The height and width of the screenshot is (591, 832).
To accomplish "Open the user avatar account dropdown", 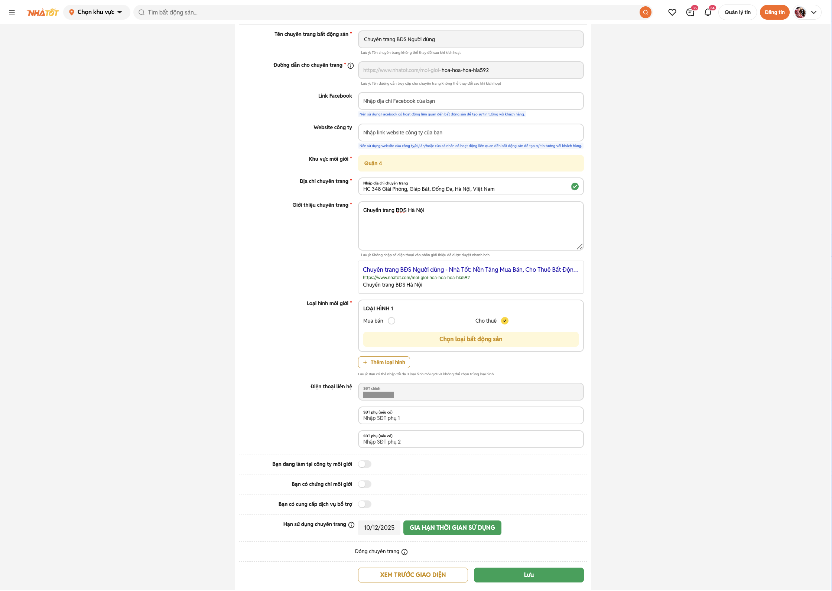I will tap(807, 12).
